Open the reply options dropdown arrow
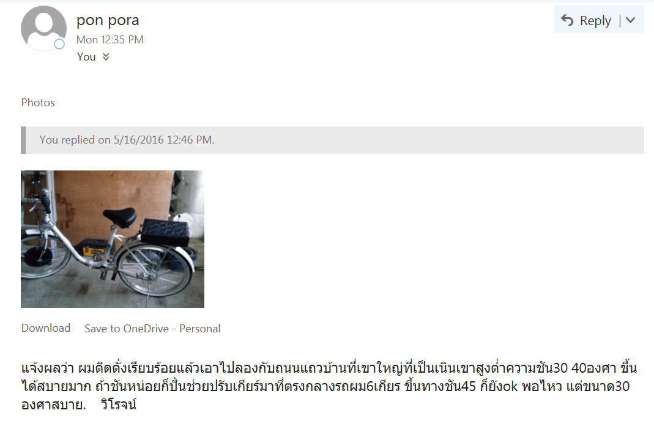 pos(631,20)
